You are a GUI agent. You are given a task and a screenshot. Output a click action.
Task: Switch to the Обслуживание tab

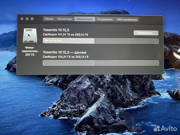click(127, 19)
